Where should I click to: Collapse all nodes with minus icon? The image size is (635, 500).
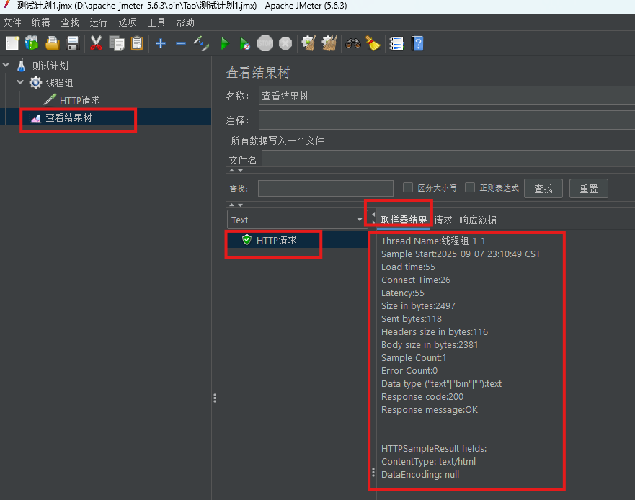181,43
